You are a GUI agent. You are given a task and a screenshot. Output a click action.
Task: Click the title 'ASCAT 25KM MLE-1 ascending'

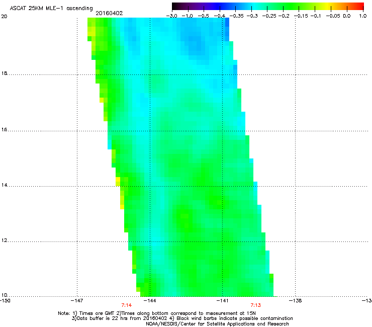tap(51, 9)
